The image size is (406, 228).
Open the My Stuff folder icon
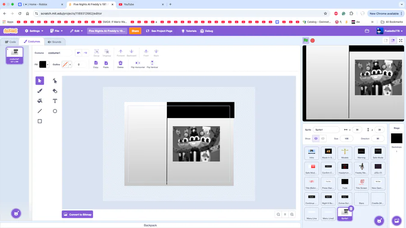tap(367, 31)
